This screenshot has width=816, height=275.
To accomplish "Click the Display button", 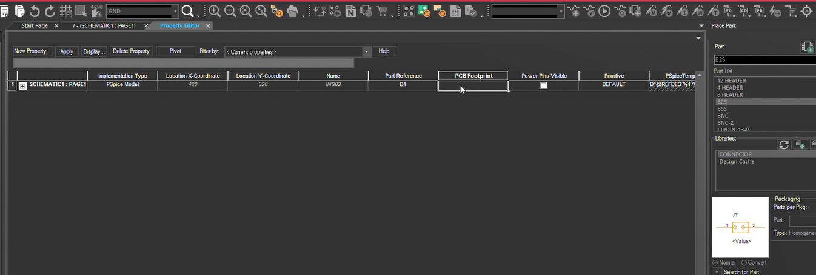I will pos(94,51).
